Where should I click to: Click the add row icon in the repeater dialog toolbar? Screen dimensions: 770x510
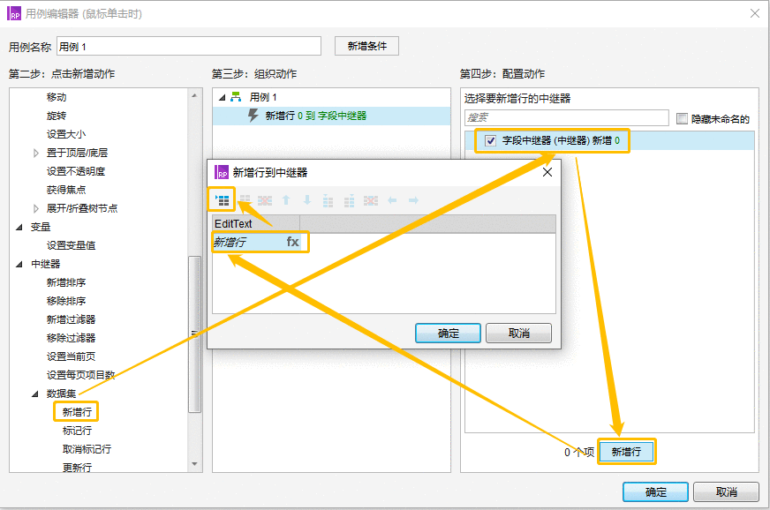222,200
